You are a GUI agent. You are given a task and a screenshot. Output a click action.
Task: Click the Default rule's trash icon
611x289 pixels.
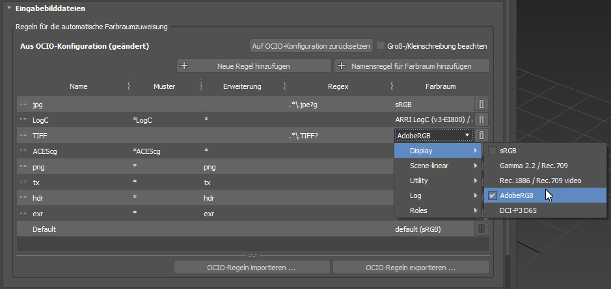[x=481, y=229]
